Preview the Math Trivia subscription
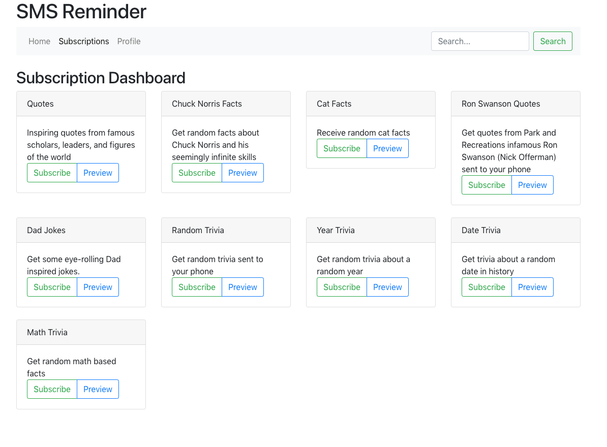The height and width of the screenshot is (447, 607). click(98, 389)
